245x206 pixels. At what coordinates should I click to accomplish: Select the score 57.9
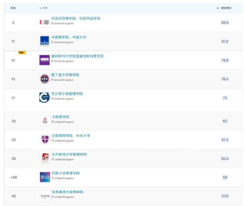(x=225, y=196)
